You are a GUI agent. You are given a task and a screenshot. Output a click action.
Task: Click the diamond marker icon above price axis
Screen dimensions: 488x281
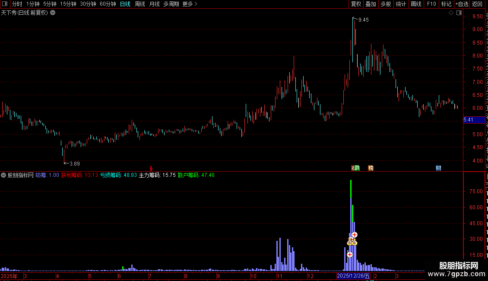(451, 13)
